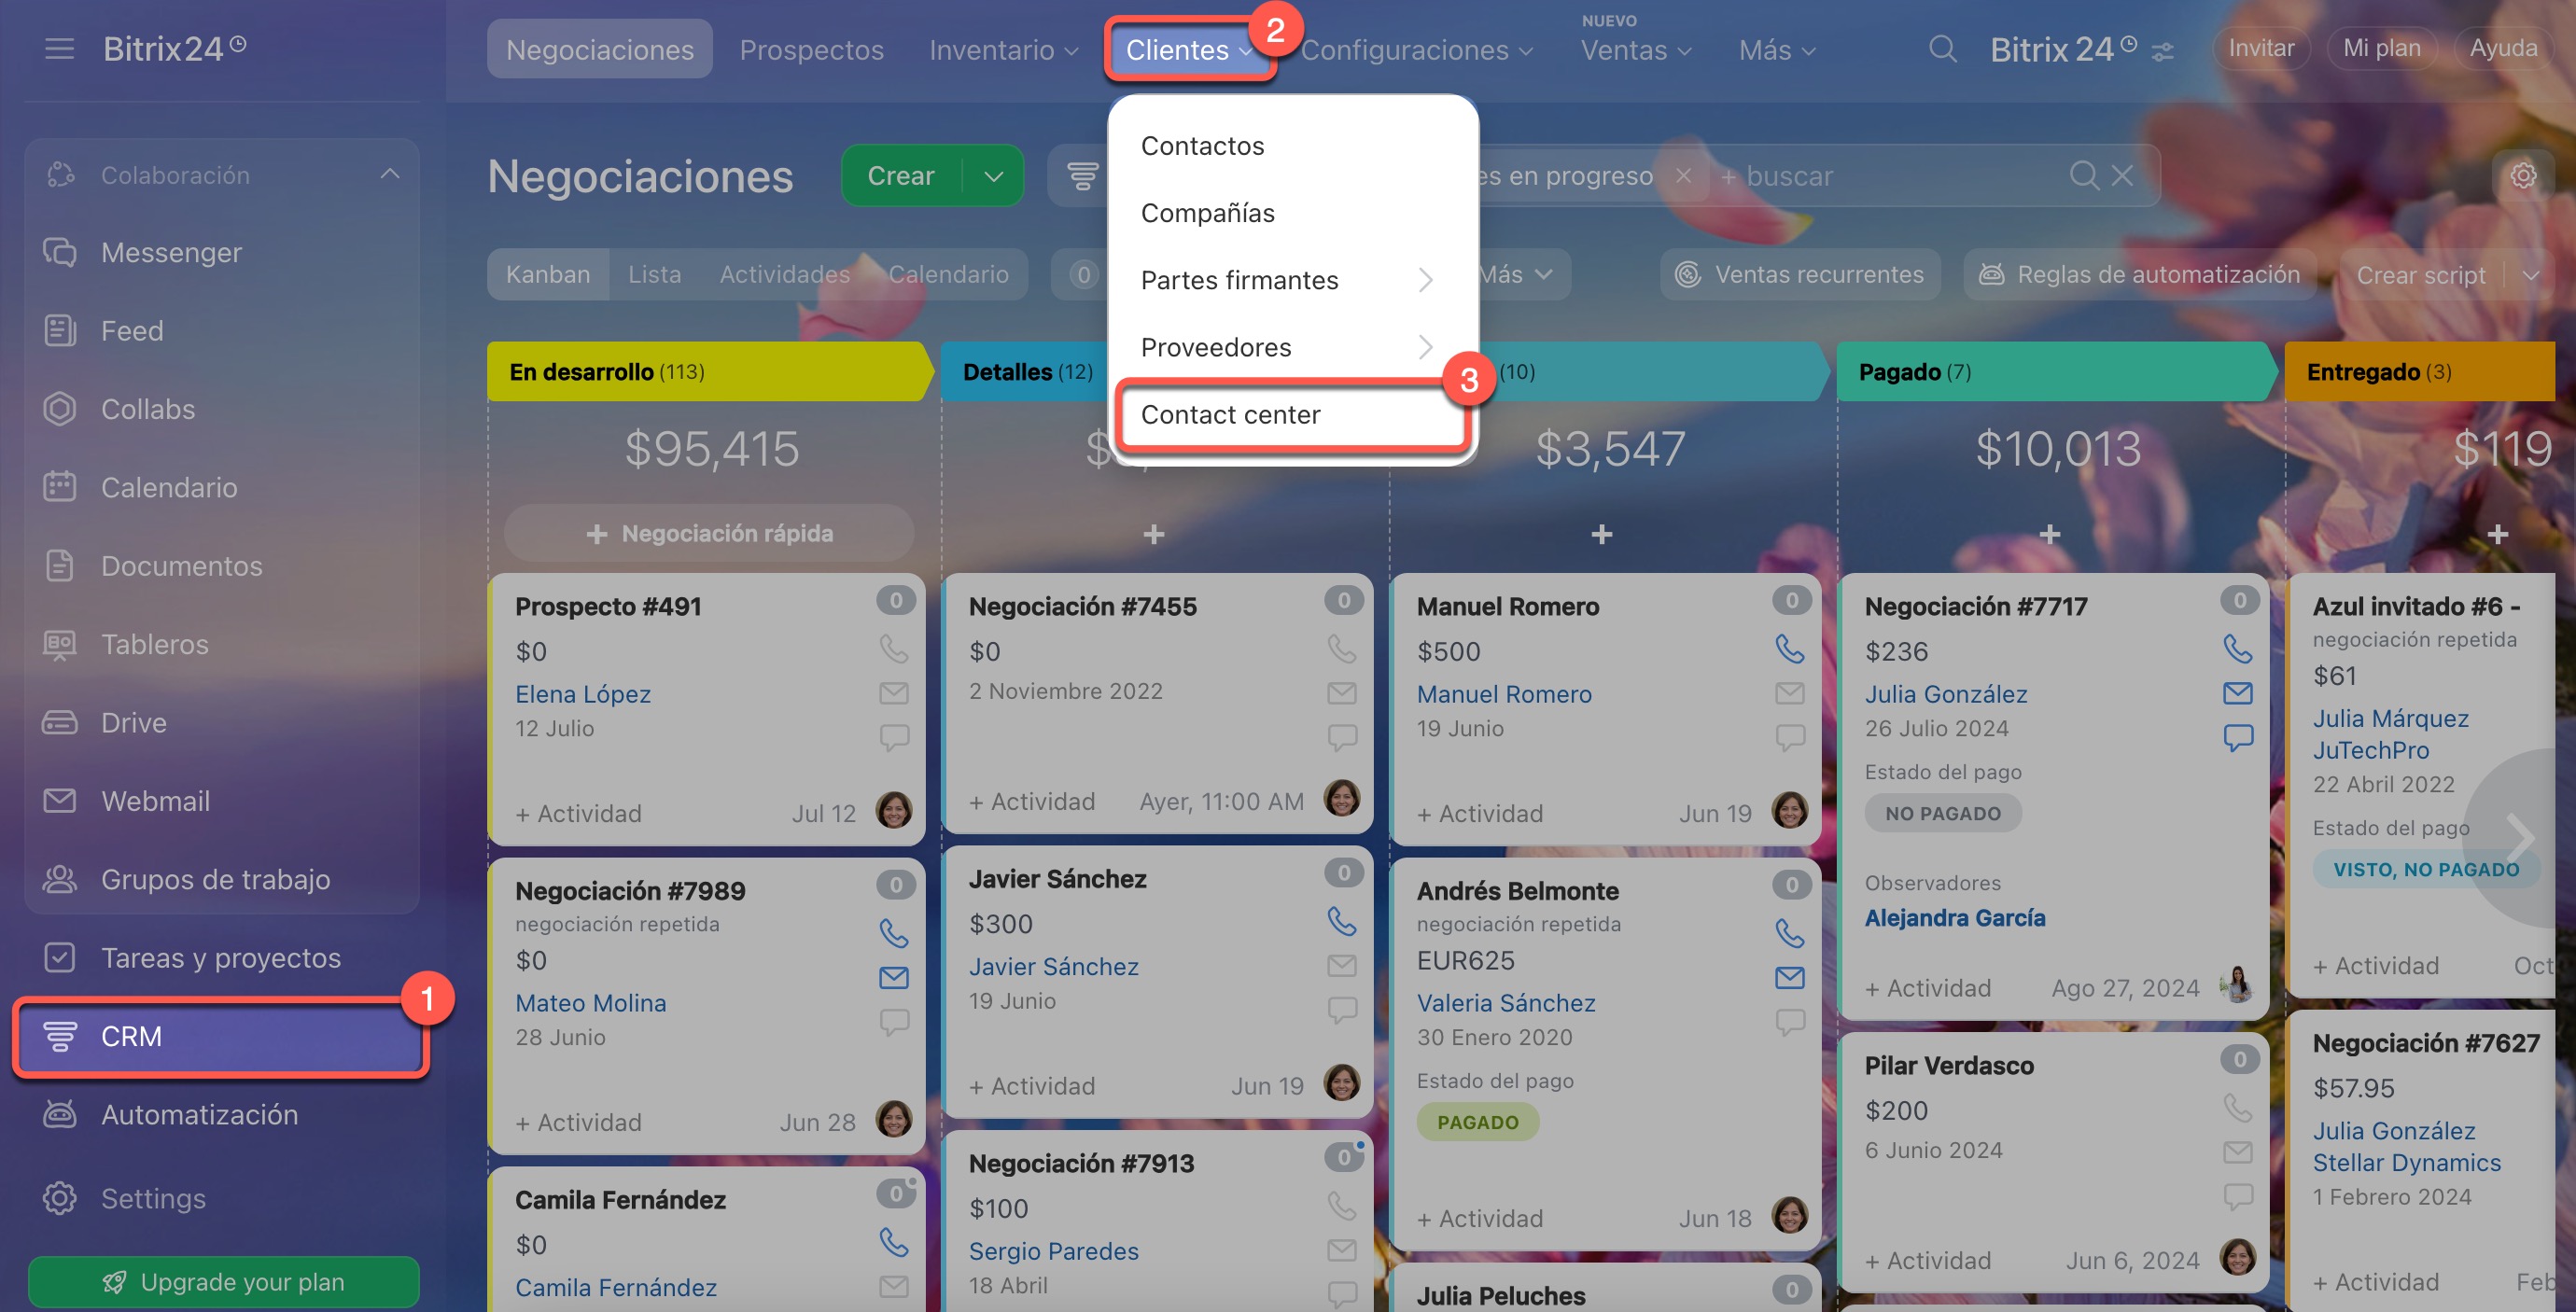Click the En desarrollo stage header
Viewport: 2576px width, 1312px height.
point(708,372)
